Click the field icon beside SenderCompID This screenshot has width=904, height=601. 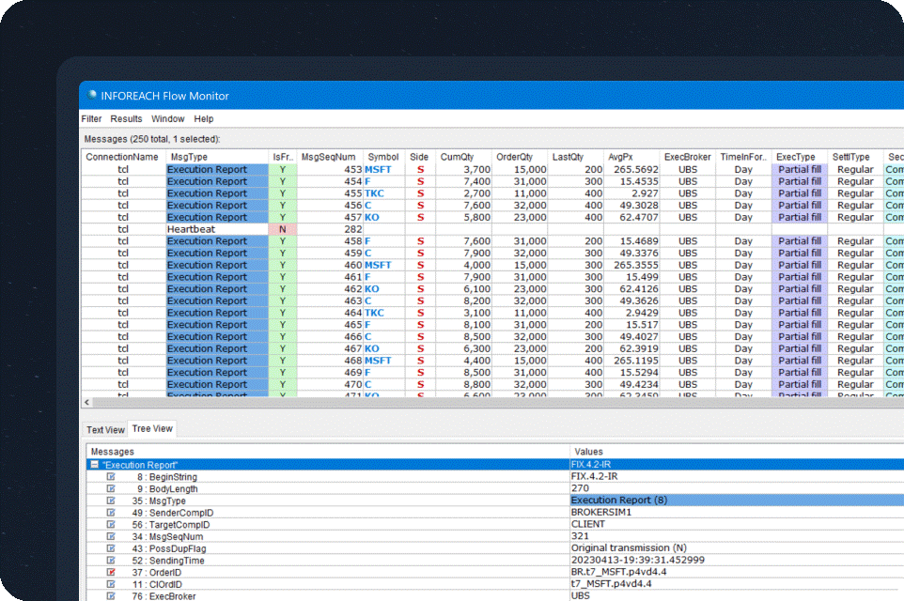pos(111,513)
